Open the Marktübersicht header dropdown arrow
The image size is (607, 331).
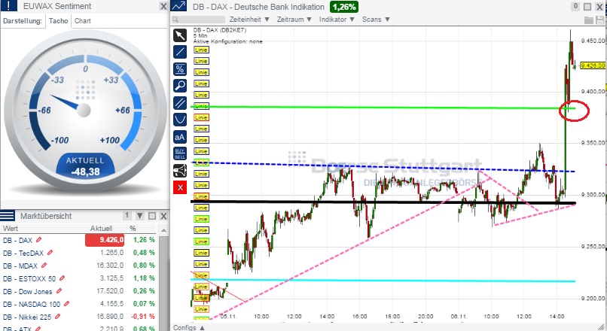coord(140,216)
